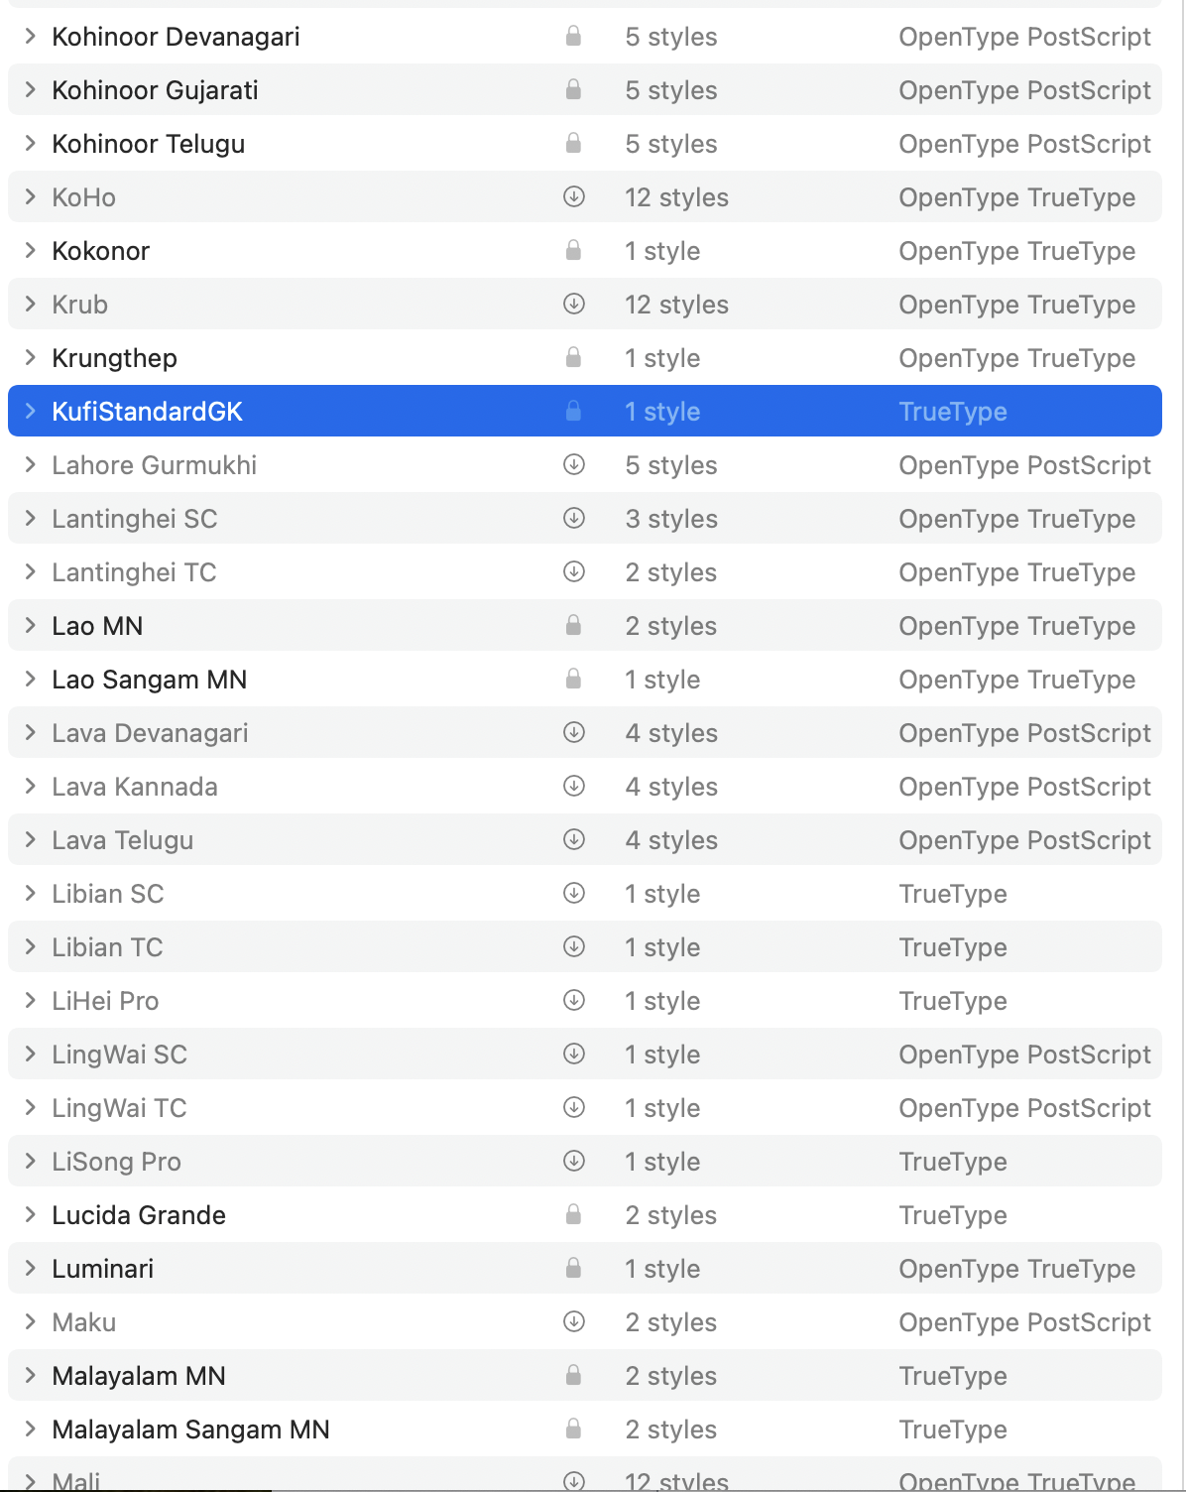Screen dimensions: 1186x1492
Task: Click the lock icon beside Luminari
Action: pos(573,1268)
